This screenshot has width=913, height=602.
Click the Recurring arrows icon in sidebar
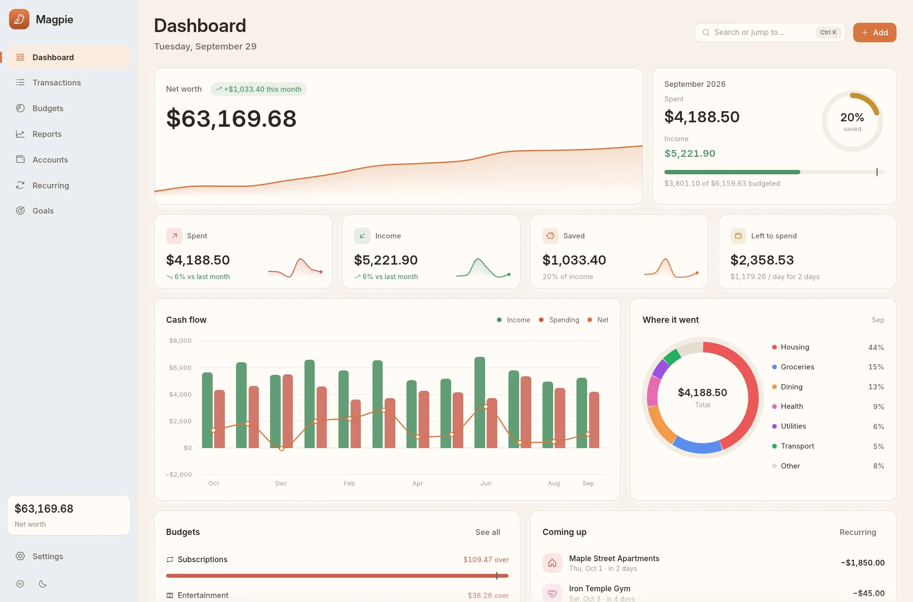pos(20,185)
